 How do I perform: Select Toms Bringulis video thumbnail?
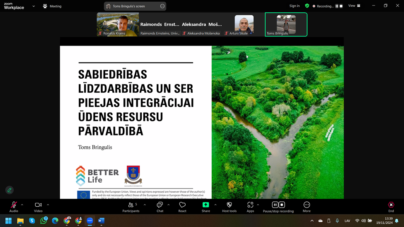click(286, 24)
